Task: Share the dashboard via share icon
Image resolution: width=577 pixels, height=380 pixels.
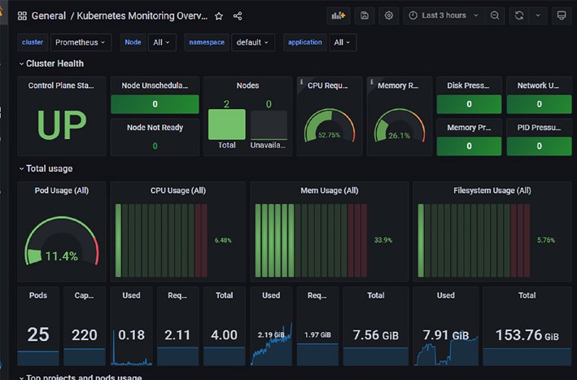Action: coord(238,15)
